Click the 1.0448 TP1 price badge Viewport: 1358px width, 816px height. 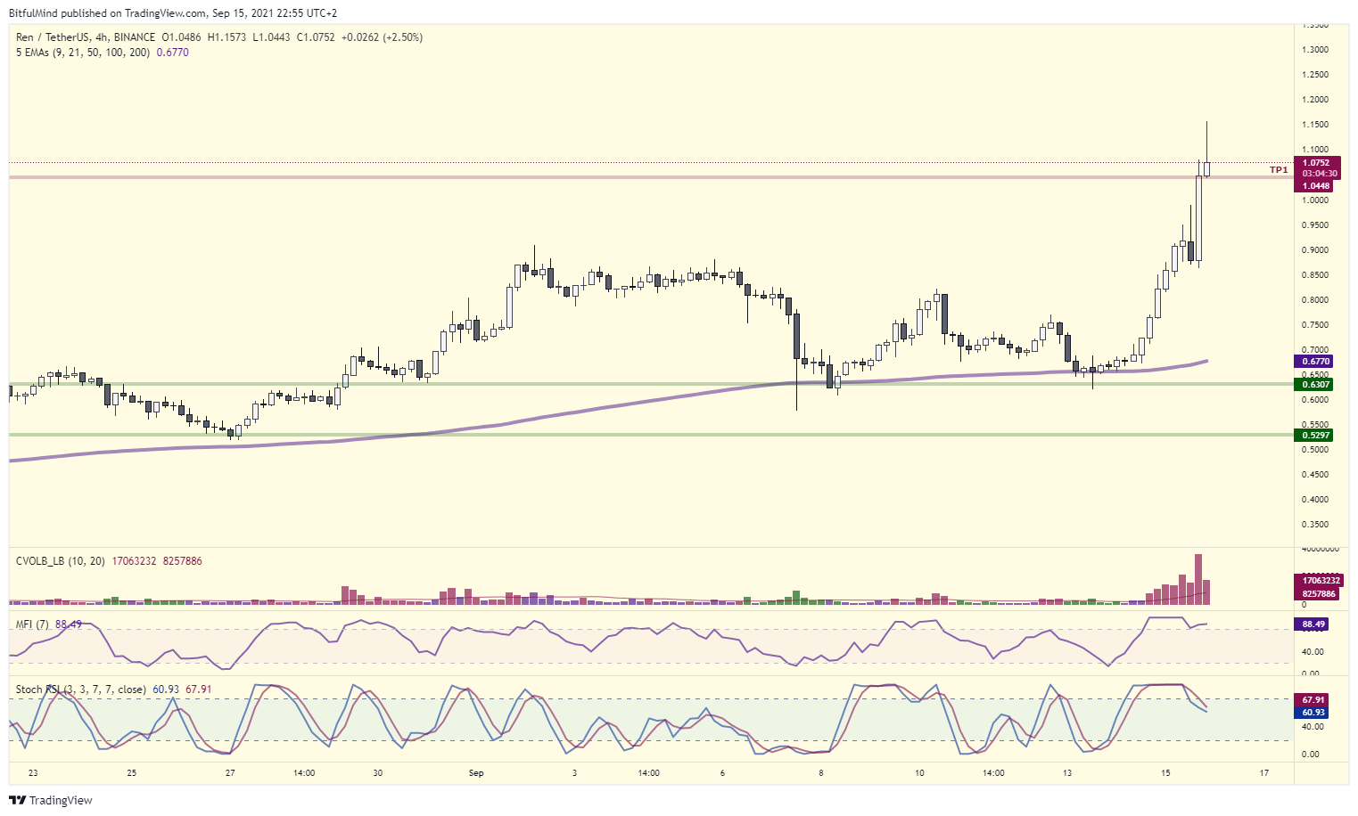tap(1316, 186)
